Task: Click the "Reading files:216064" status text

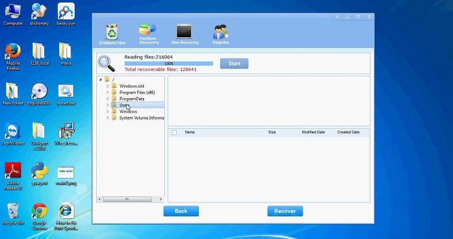Action: coord(148,57)
